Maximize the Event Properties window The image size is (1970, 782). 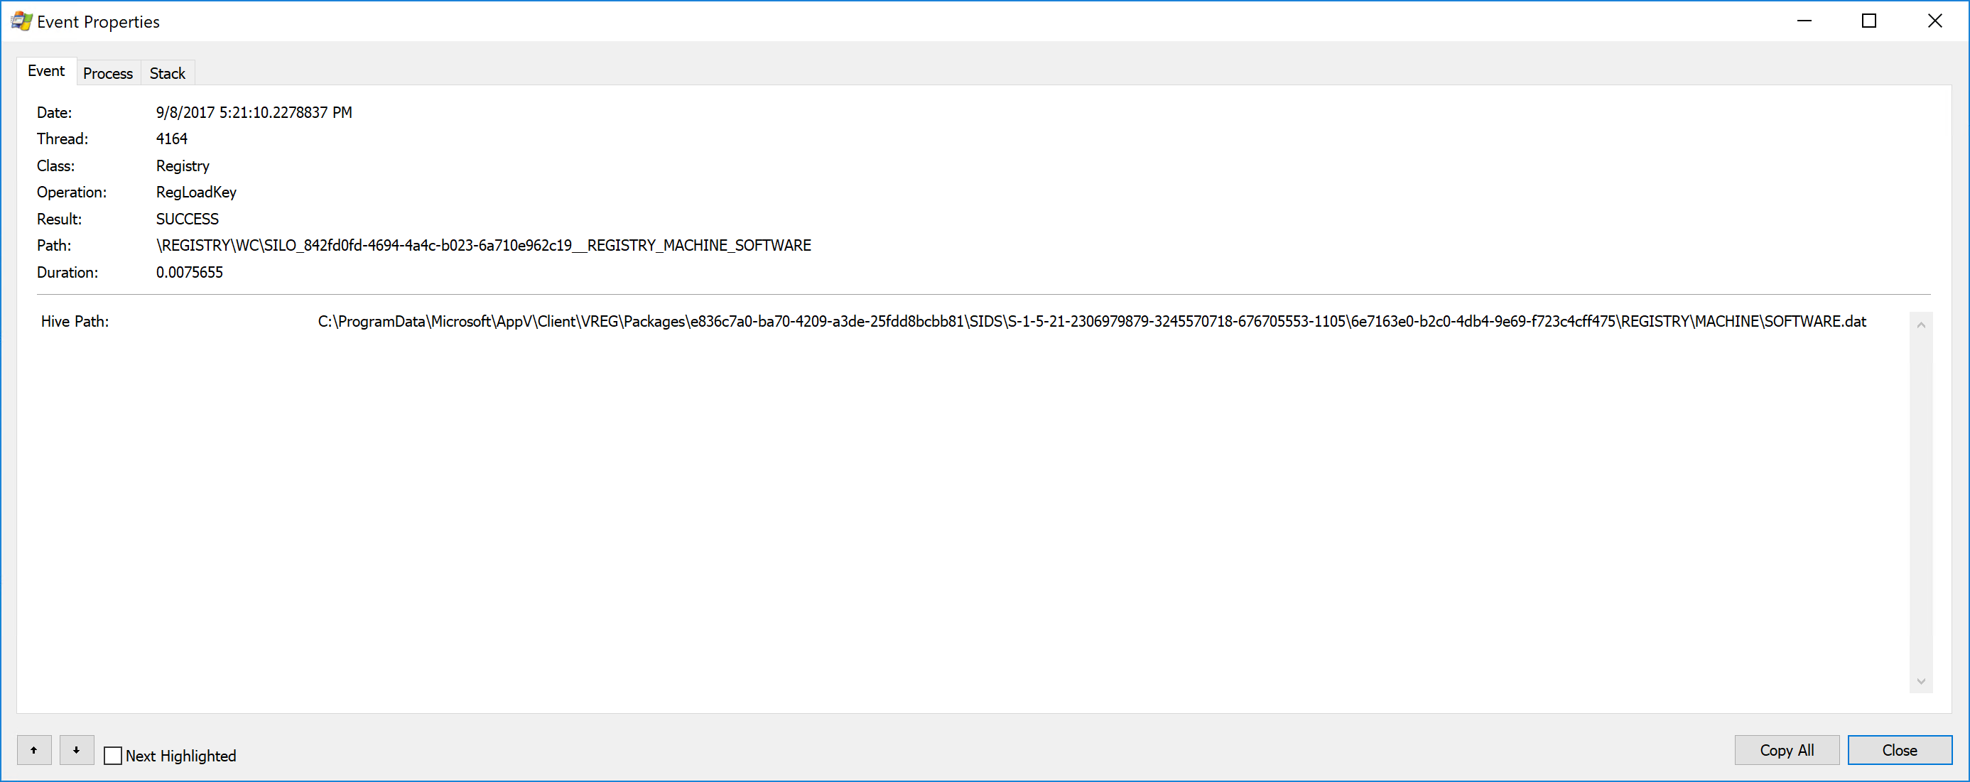tap(1869, 21)
